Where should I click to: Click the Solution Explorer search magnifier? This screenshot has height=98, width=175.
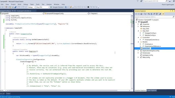pos(173,17)
